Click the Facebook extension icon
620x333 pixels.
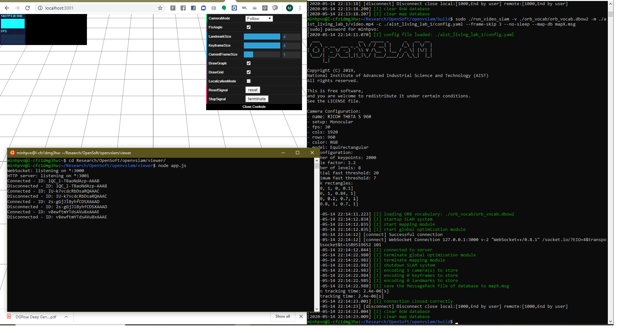click(183, 8)
